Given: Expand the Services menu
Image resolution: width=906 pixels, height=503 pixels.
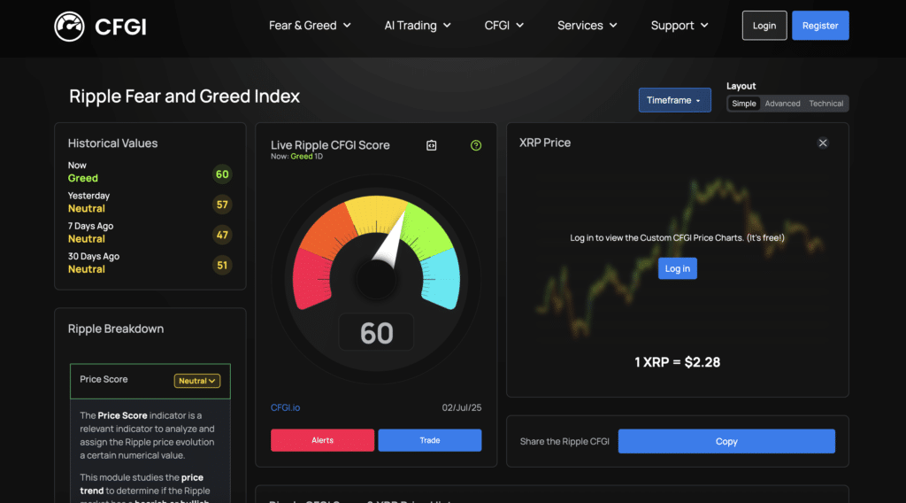Looking at the screenshot, I should click(x=587, y=26).
